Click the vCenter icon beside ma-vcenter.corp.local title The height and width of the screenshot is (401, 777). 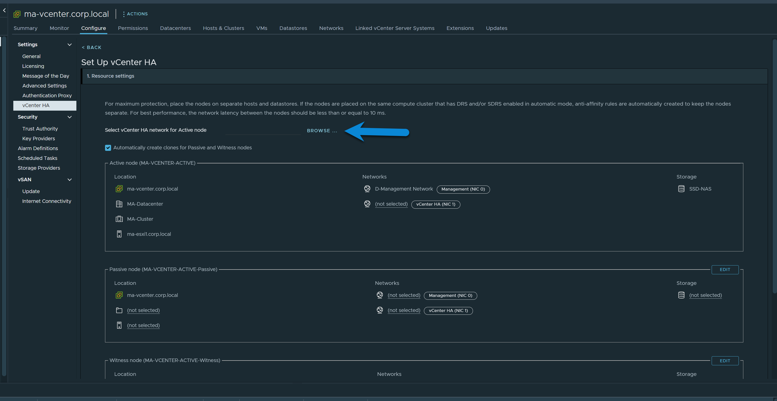(17, 14)
